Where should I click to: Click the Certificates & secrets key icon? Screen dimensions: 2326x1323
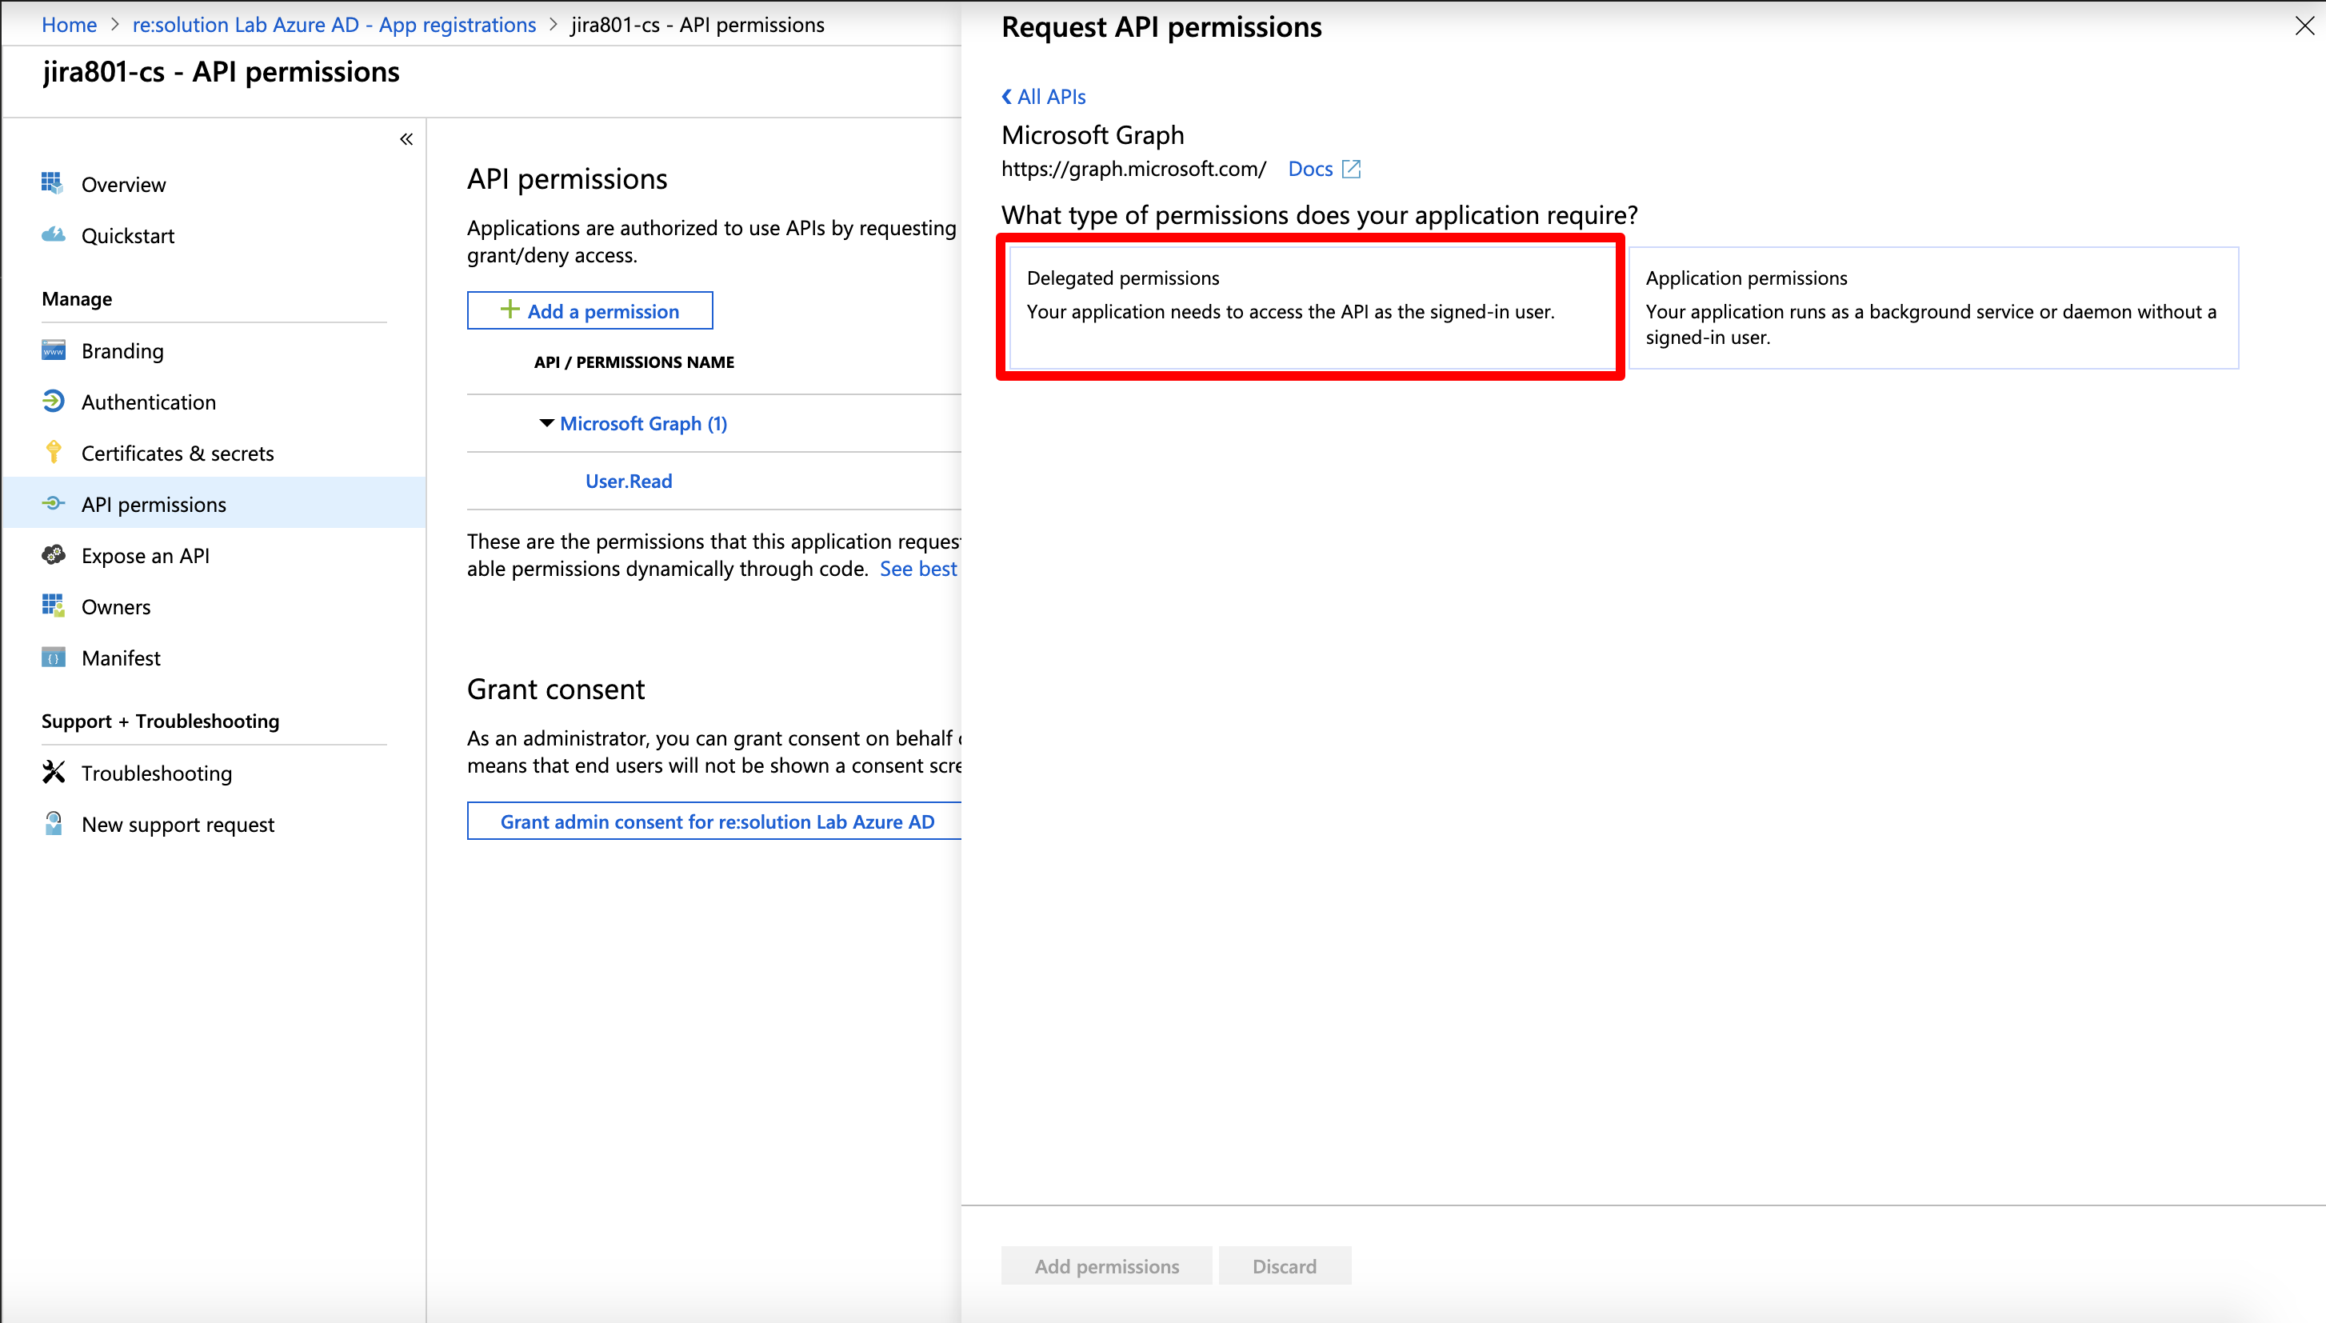coord(53,453)
